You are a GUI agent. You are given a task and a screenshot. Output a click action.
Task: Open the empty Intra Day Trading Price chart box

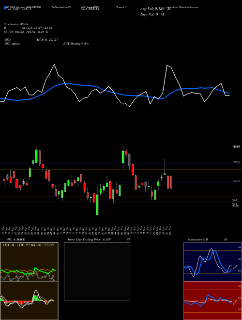pos(97,272)
